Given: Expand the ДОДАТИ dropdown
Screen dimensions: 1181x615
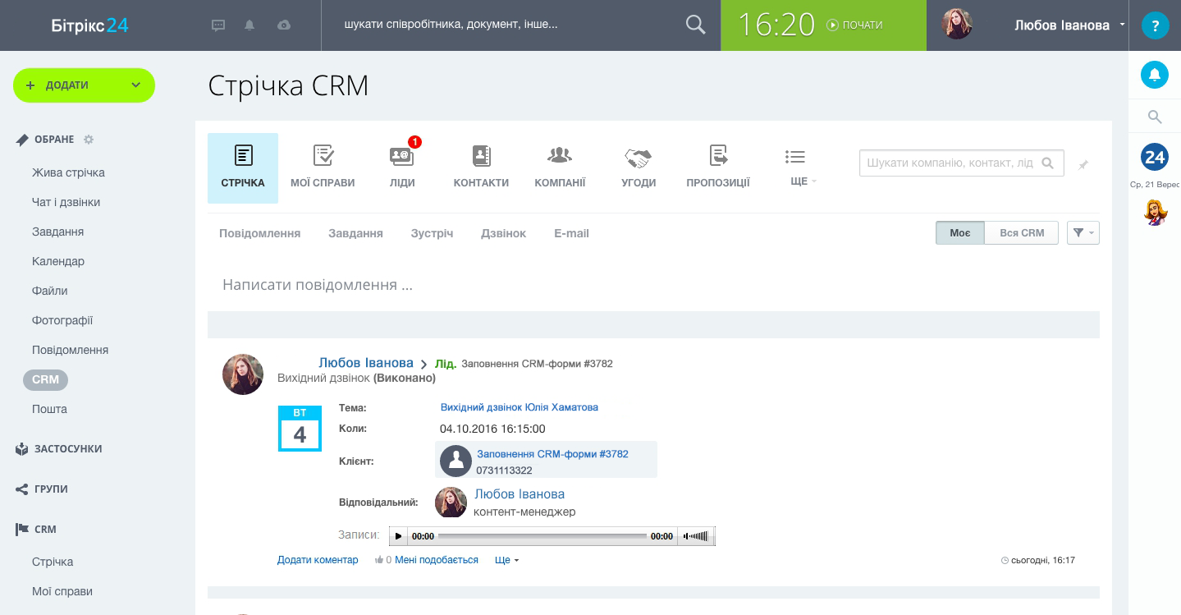Looking at the screenshot, I should pyautogui.click(x=136, y=85).
